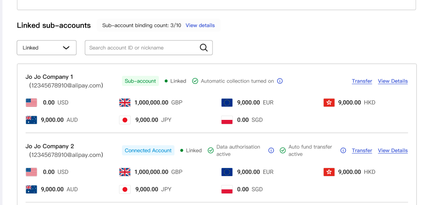
Task: Click info icon next to Data authorisation active
Action: (271, 151)
